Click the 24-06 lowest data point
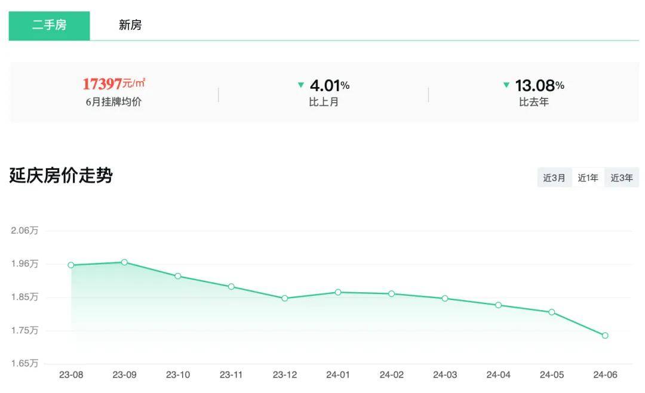The width and height of the screenshot is (645, 393). pyautogui.click(x=605, y=336)
